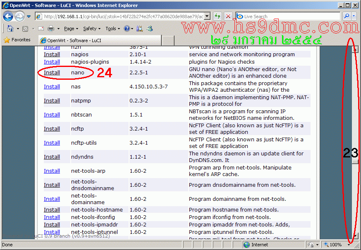361x250 pixels.
Task: Click the RSS Feeds icon
Action: pyautogui.click(x=25, y=29)
